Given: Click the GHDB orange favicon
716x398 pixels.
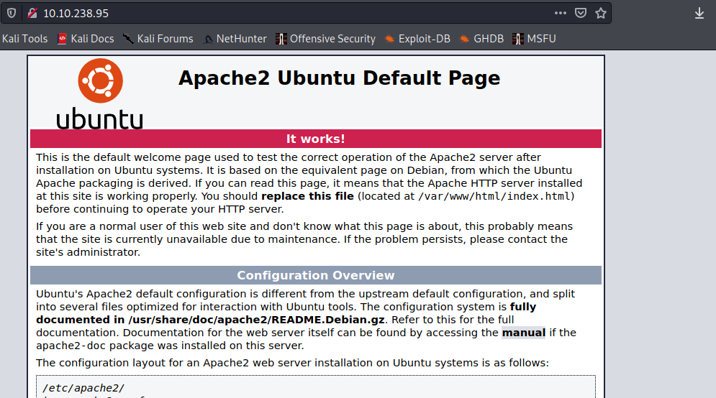Looking at the screenshot, I should coord(464,40).
